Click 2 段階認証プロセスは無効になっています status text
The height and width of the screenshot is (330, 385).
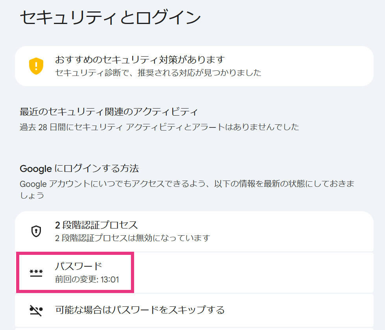[133, 238]
